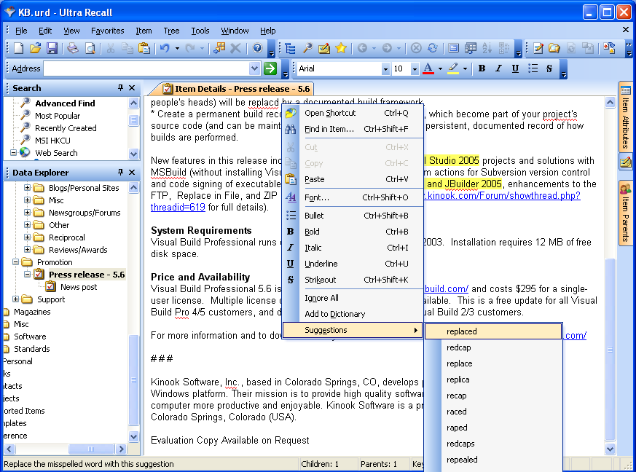
Task: Collapse the Promotion folder in Data Explorer
Action: click(x=16, y=262)
